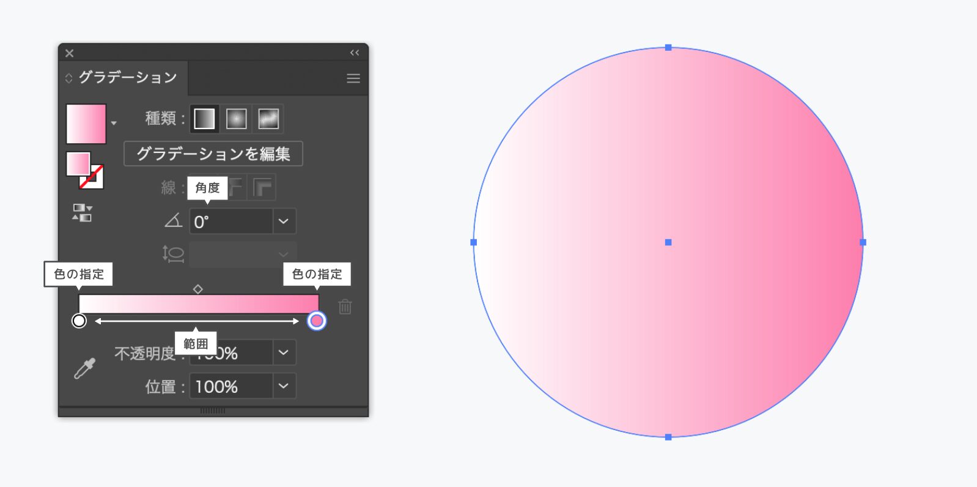The image size is (977, 487).
Task: Open the gradient panel hamburger menu
Action: (x=353, y=78)
